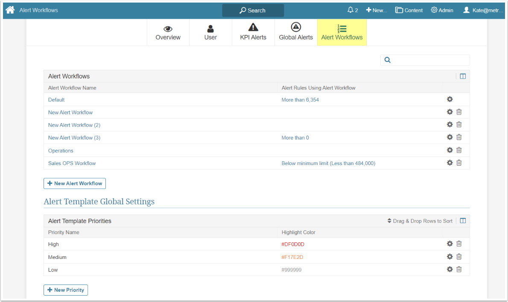Delete the Operations workflow via trash icon
508x302 pixels.
459,150
